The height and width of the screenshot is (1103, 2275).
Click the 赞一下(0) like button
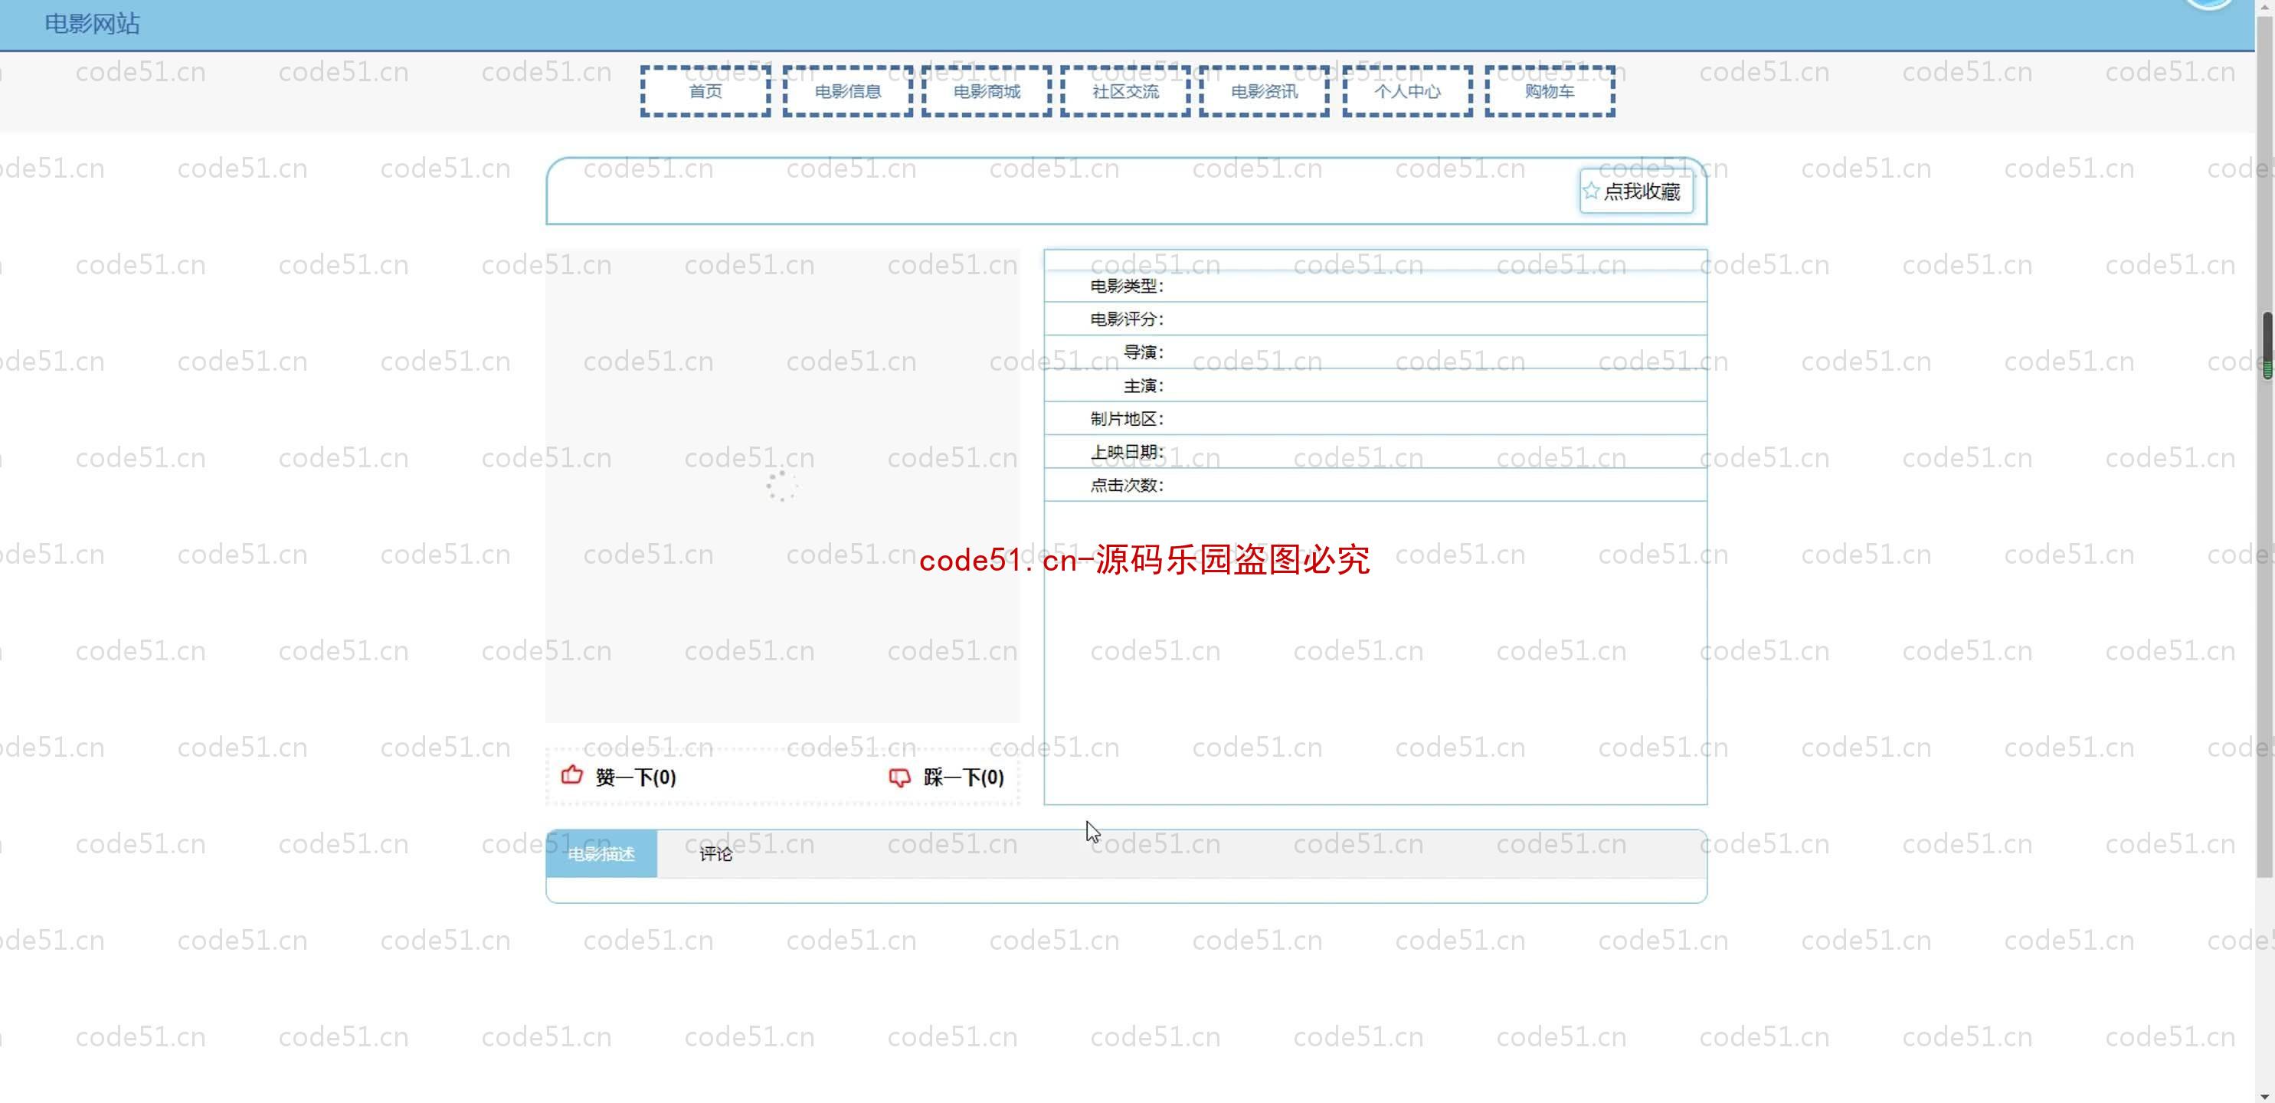tap(619, 777)
